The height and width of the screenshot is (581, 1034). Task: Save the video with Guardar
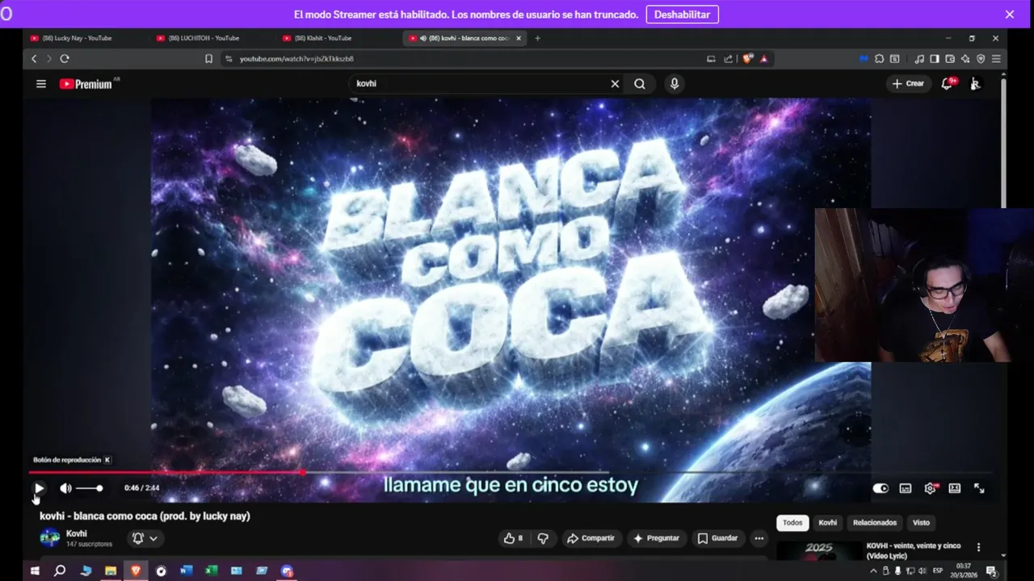[717, 538]
